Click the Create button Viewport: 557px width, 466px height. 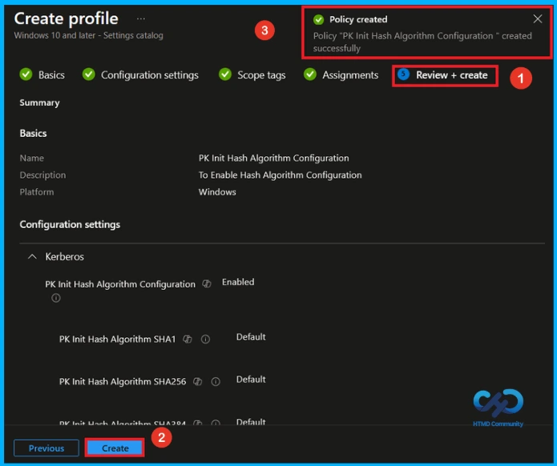pyautogui.click(x=115, y=448)
